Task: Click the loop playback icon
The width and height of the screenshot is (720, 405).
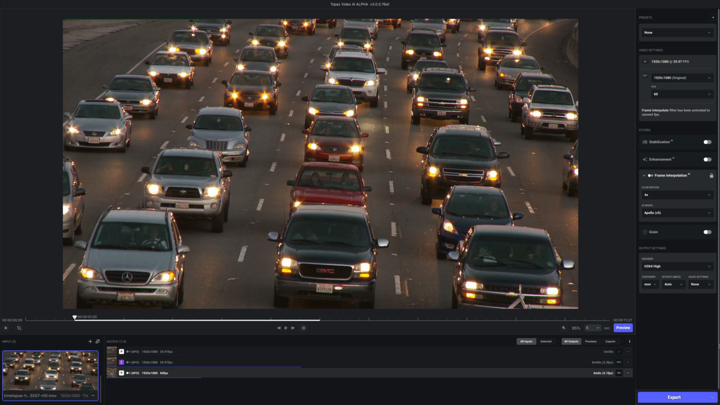Action: click(x=304, y=327)
